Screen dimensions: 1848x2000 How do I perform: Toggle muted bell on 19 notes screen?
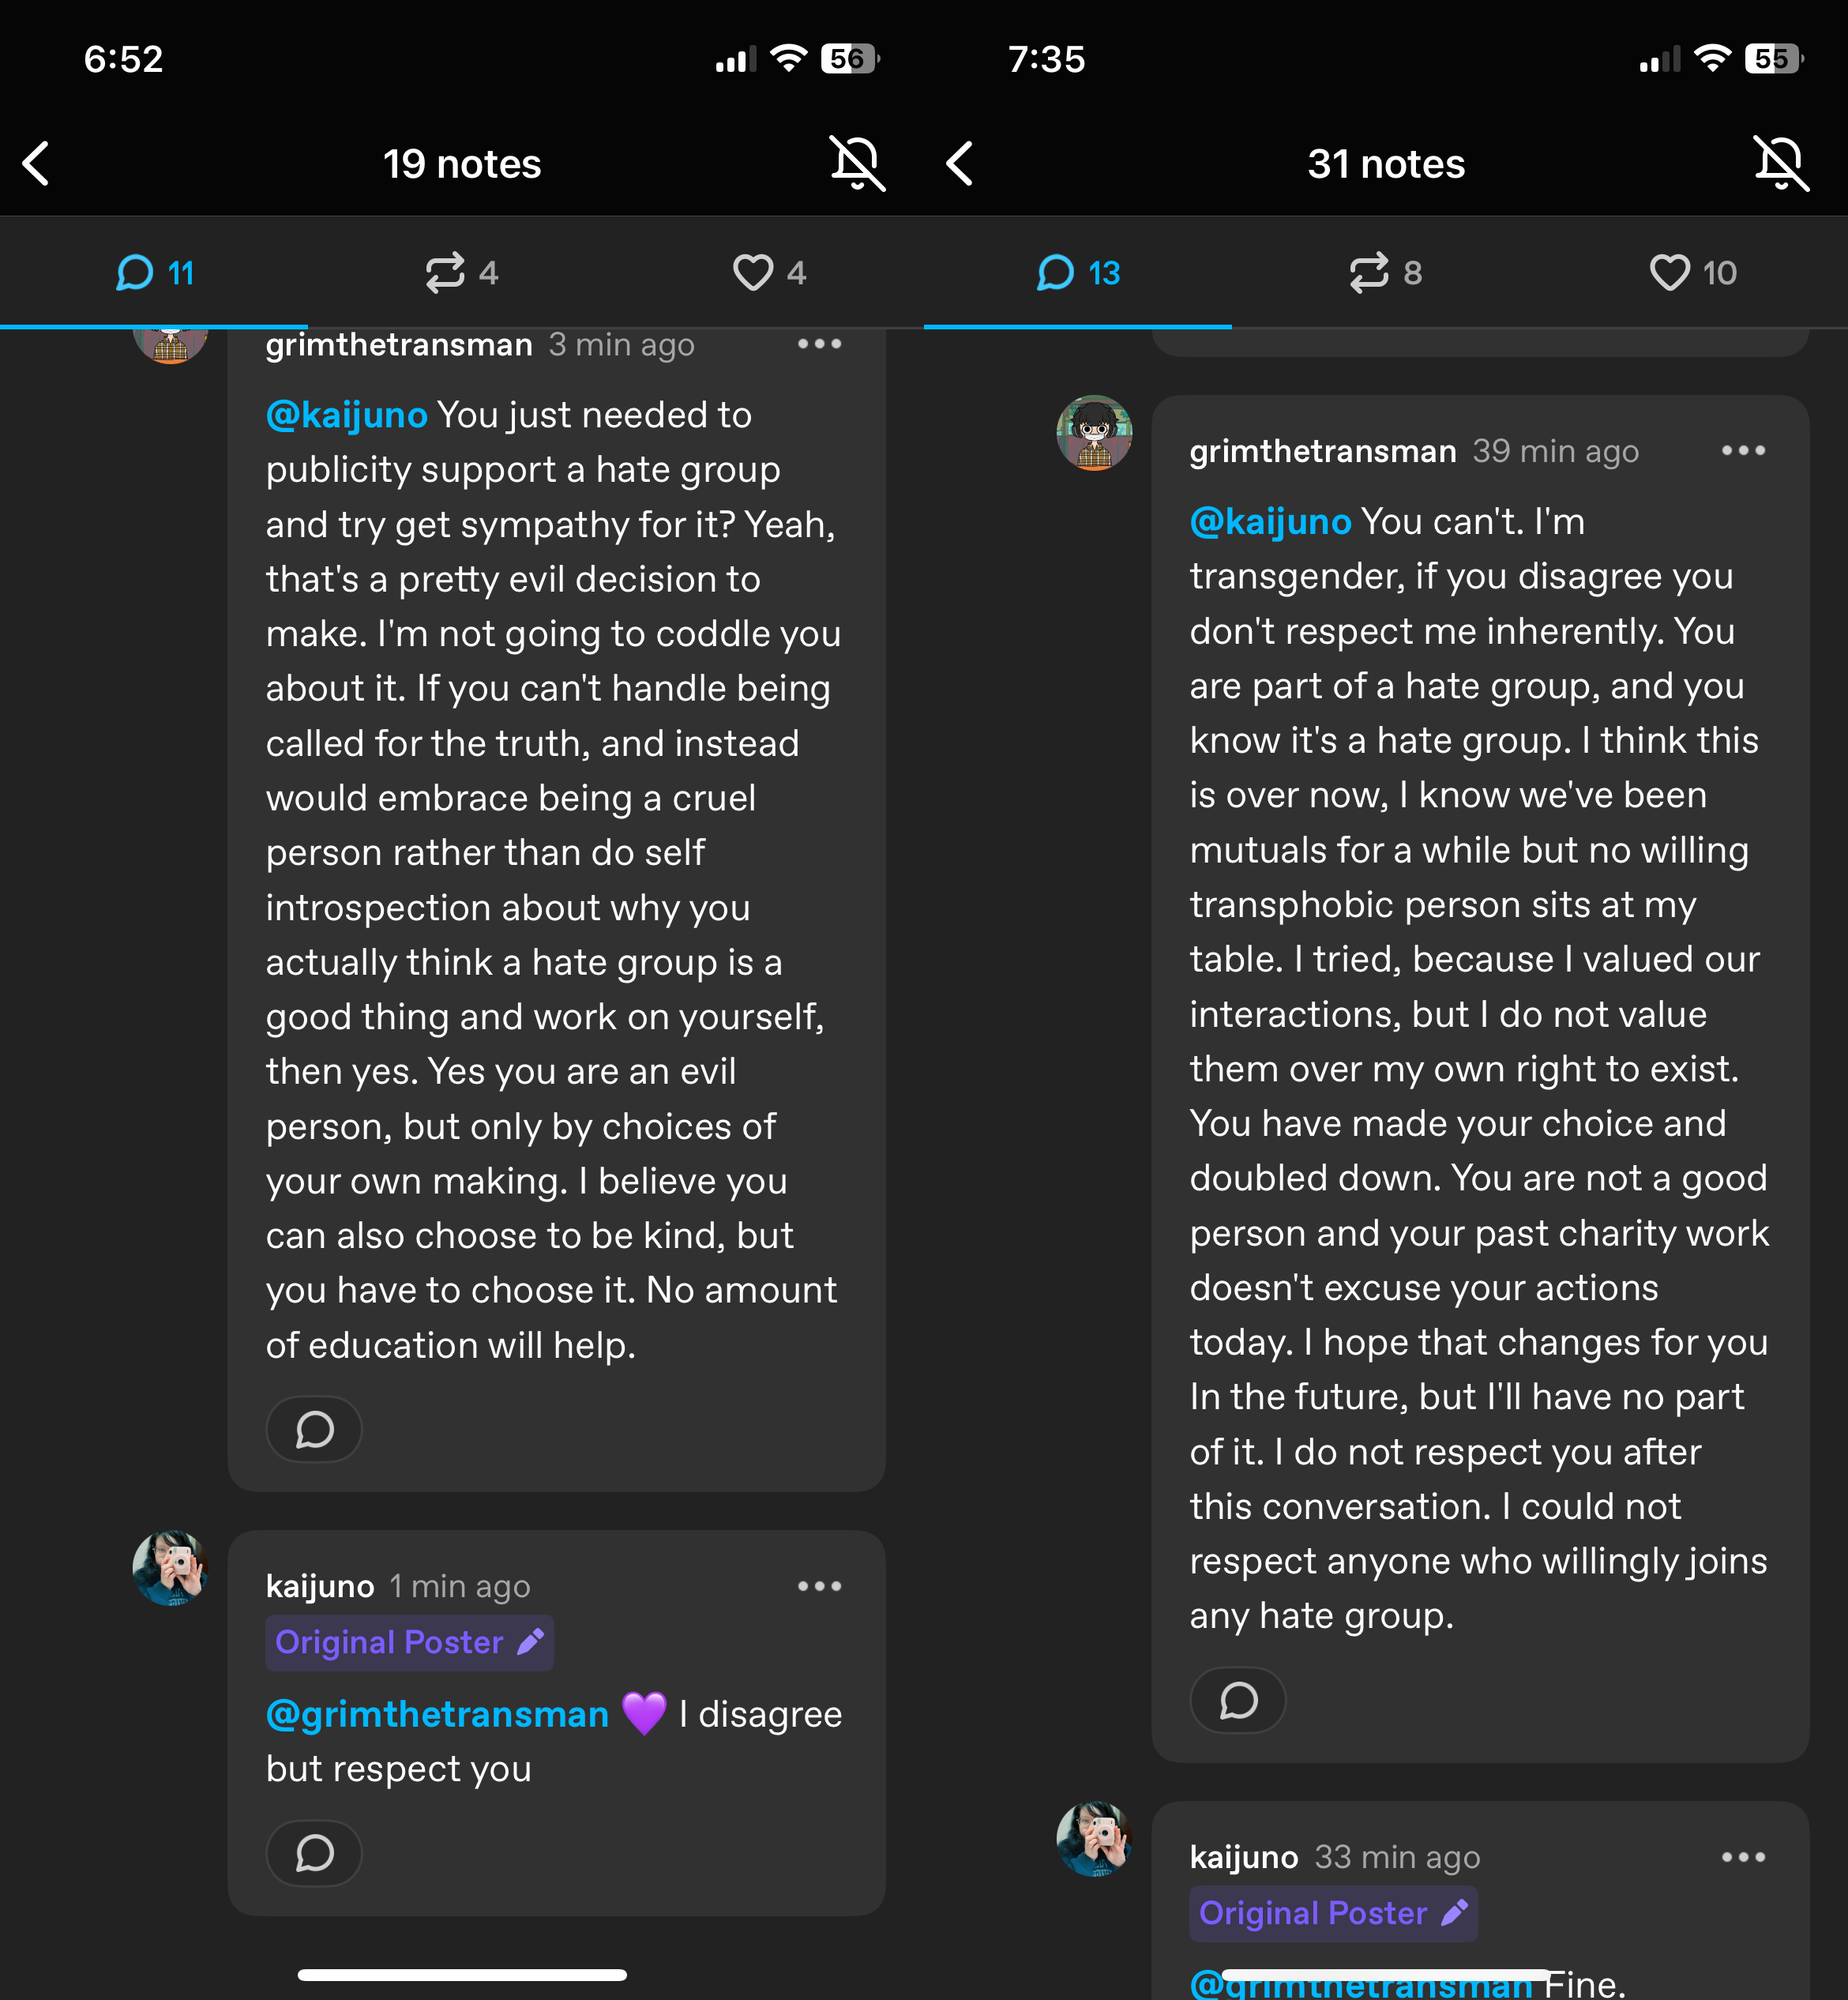tap(857, 163)
